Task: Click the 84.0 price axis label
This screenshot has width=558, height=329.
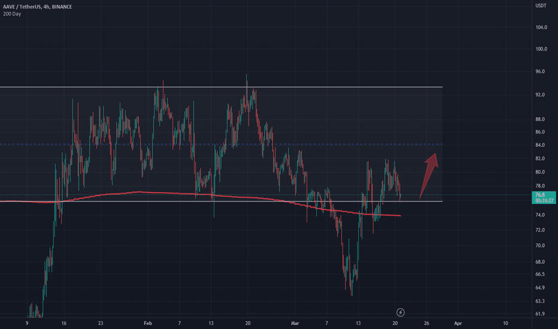Action: 540,145
